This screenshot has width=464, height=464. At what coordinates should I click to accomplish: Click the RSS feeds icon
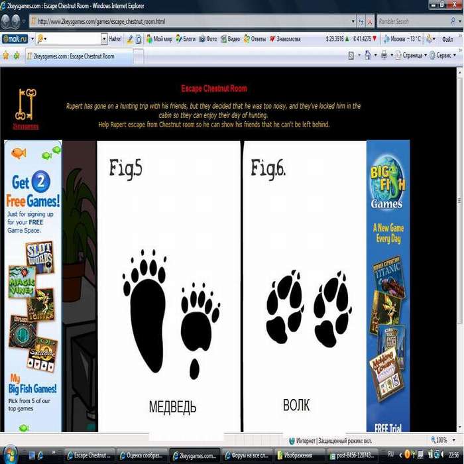[351, 56]
